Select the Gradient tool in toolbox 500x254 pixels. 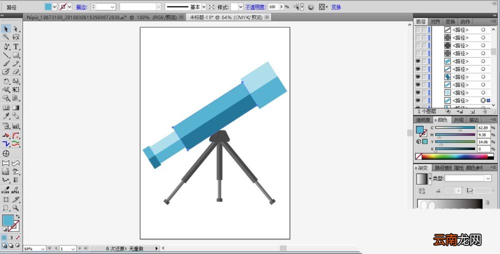16,107
